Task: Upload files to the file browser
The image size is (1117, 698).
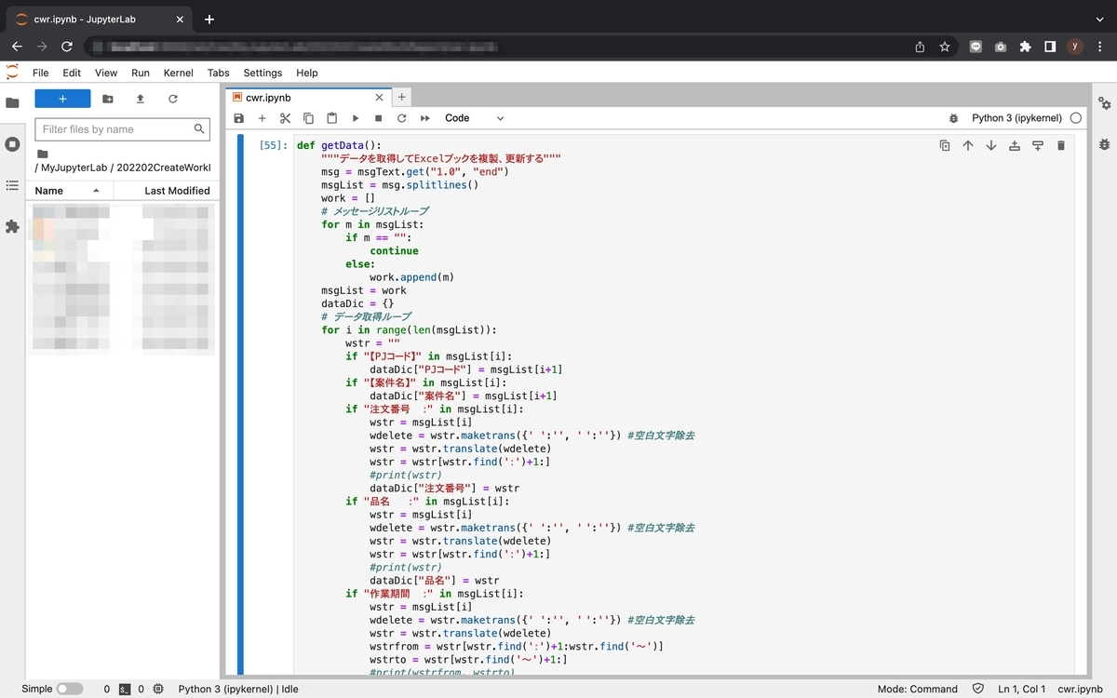Action: click(x=139, y=99)
